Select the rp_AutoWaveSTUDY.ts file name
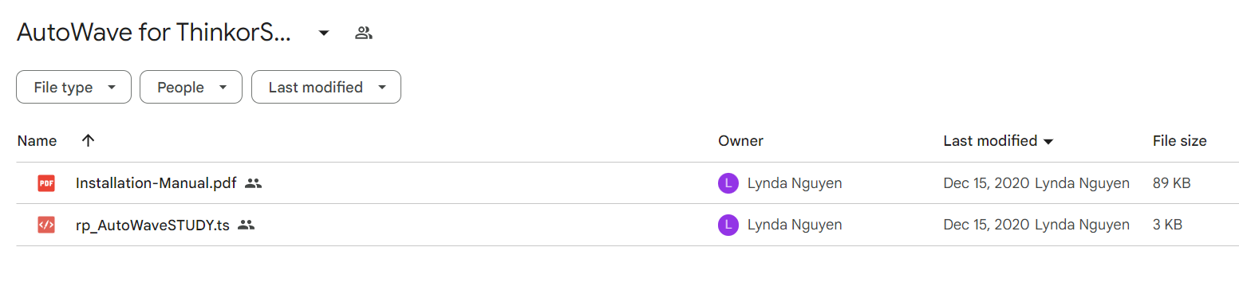Viewport: 1239px width, 302px height. coord(152,226)
